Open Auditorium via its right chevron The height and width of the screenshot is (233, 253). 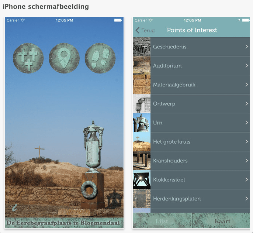[246, 66]
